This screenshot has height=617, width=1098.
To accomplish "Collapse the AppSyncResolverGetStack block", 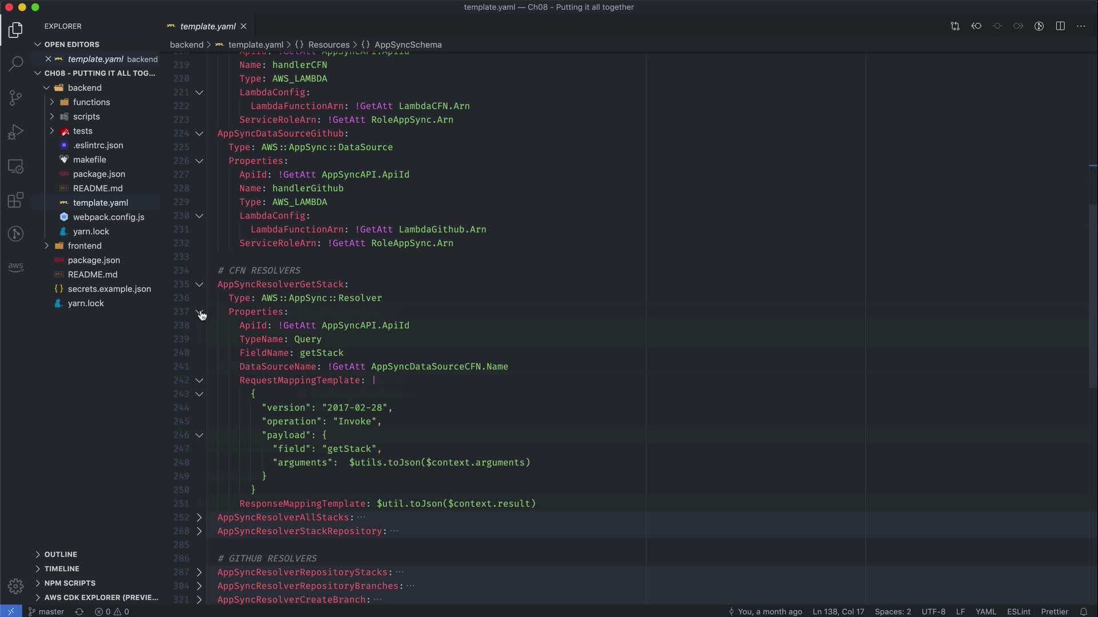I will [199, 285].
